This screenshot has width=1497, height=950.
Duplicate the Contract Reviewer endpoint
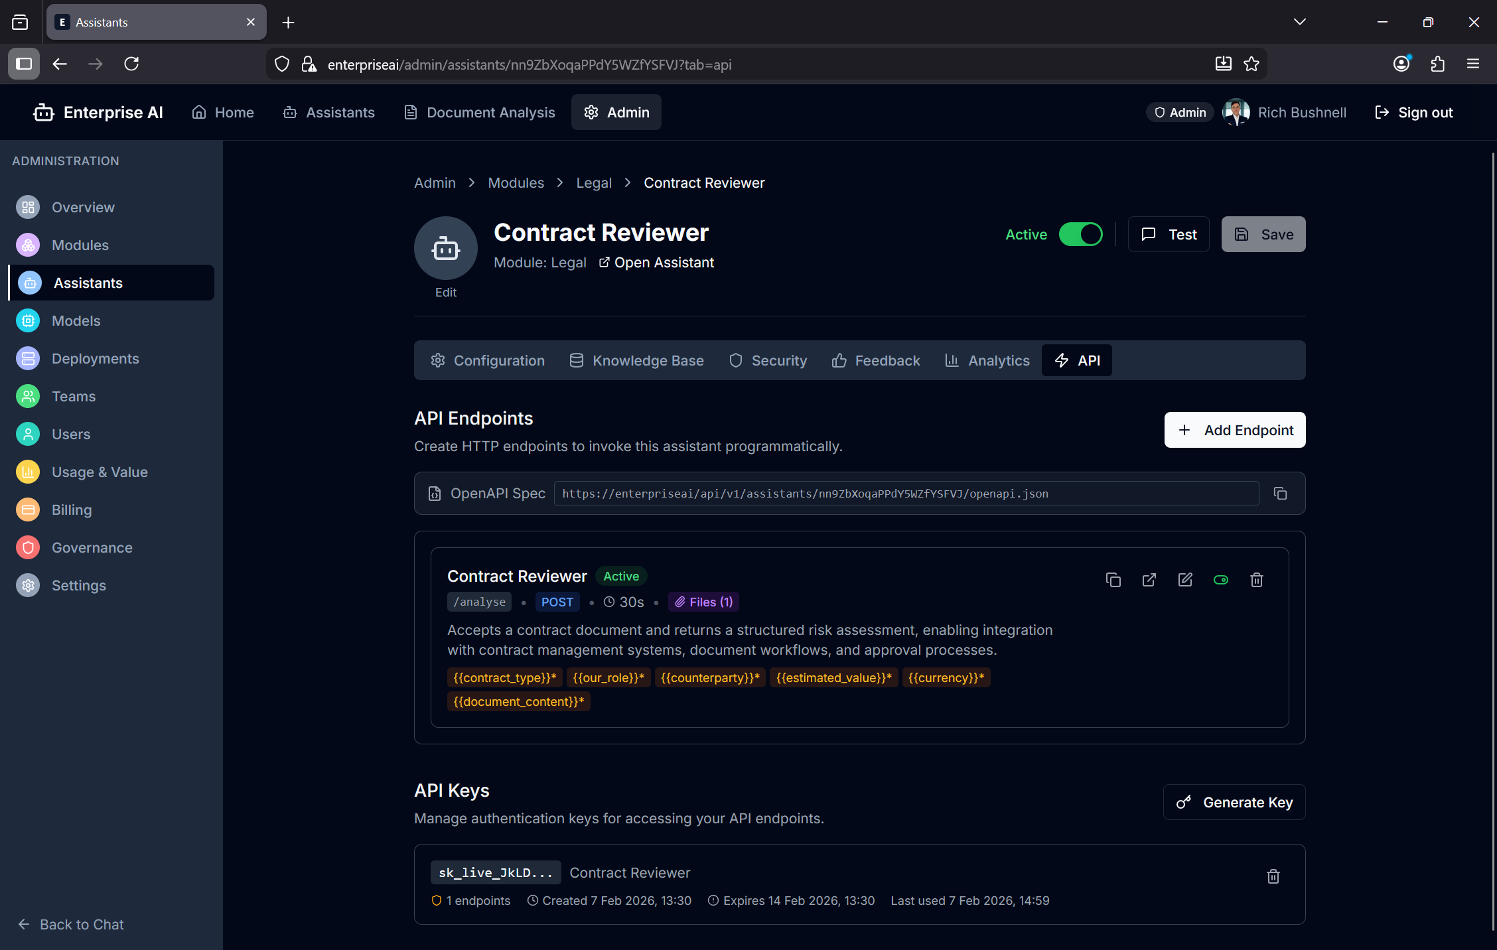(x=1113, y=580)
